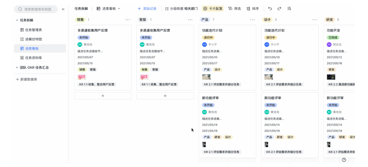Switch to 进展甘特图 view
Screen dimensions: 368x167
tap(33, 39)
